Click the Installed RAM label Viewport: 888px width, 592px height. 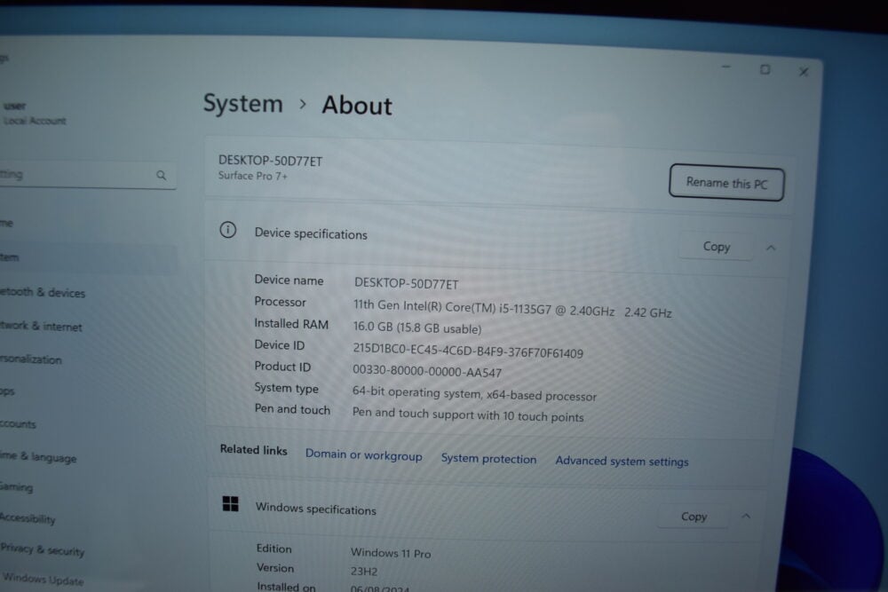pos(291,324)
